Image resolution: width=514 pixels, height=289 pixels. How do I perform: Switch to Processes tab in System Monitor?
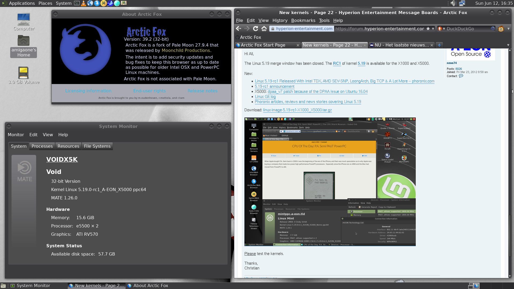(42, 146)
